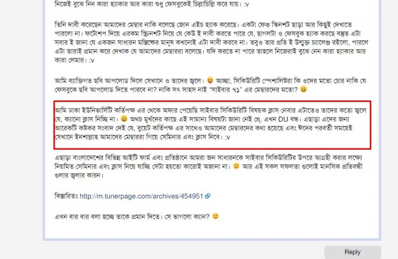This screenshot has height=259, width=398.
Task: Click the grinning emoji inside the red-bordered paragraph
Action: pos(124,118)
